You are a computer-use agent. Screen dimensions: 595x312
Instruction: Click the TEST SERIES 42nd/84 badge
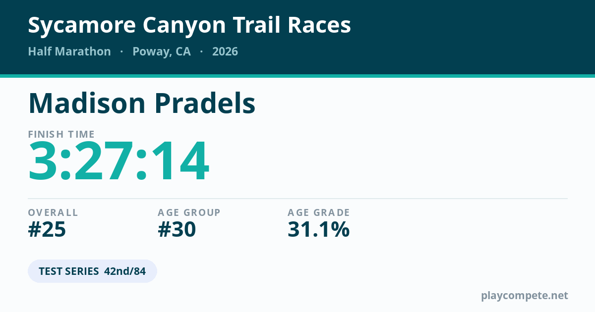click(92, 271)
